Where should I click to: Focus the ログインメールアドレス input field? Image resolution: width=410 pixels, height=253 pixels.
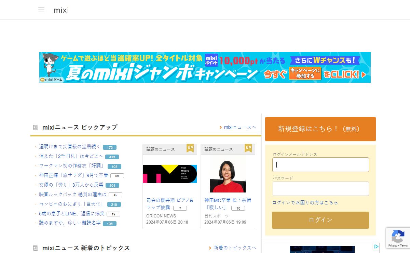(321, 165)
